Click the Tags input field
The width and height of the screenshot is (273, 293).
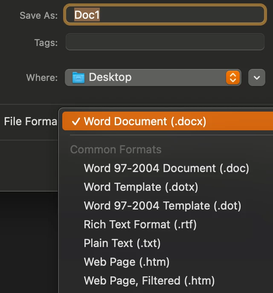click(x=165, y=42)
